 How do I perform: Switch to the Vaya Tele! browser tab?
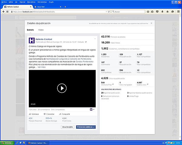tap(48, 7)
